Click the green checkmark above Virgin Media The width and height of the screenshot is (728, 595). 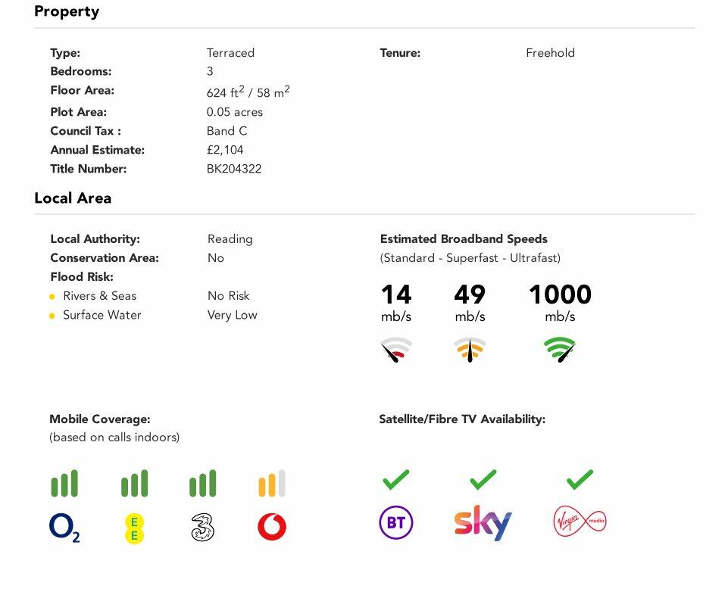click(x=580, y=479)
